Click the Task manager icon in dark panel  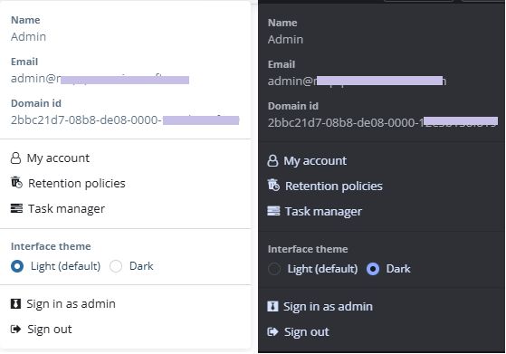(x=273, y=211)
